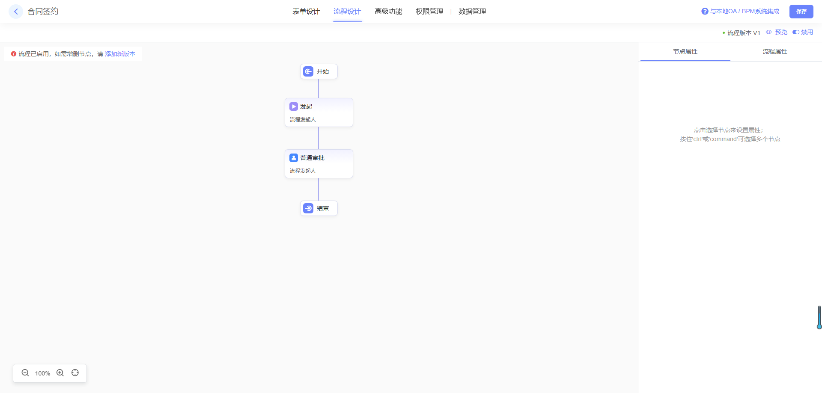
Task: Click the 预览 preview eye icon
Action: tap(769, 32)
